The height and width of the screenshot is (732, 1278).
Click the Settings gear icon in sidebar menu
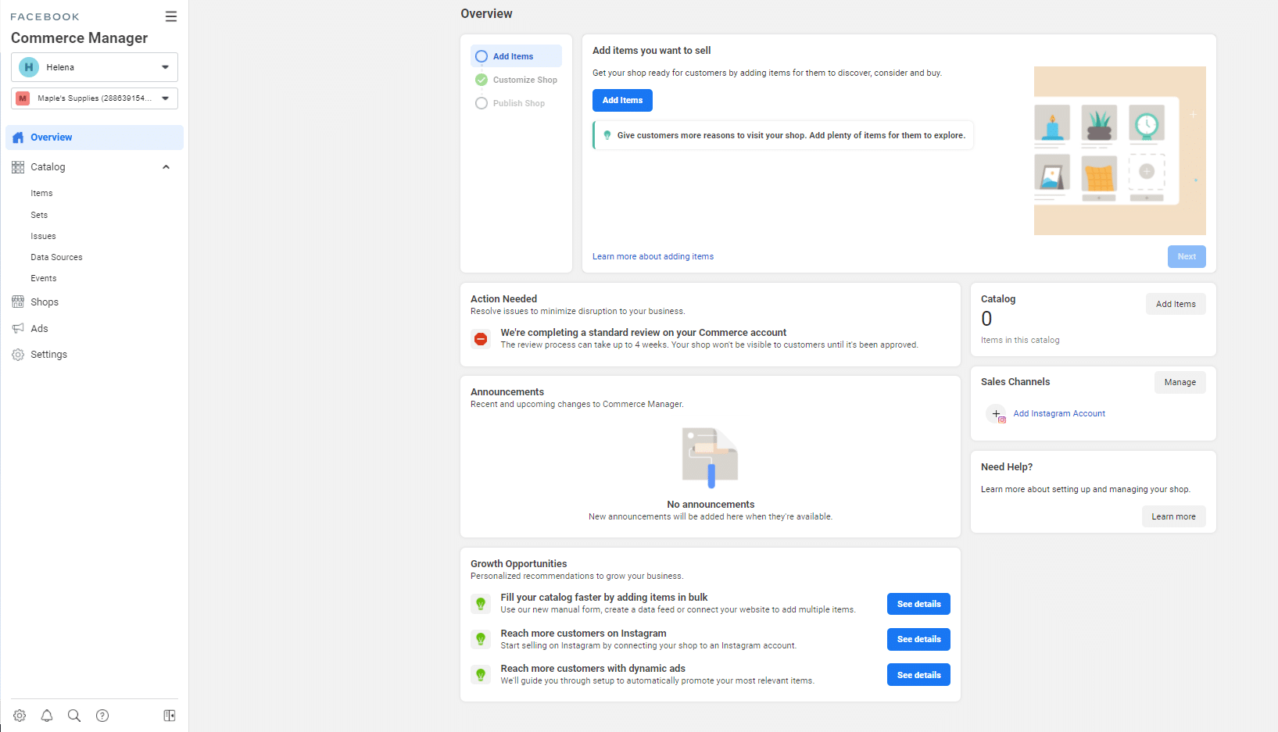click(x=18, y=355)
